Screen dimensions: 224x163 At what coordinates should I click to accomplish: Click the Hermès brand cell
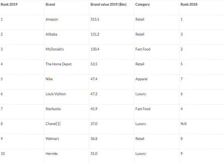[52, 154]
